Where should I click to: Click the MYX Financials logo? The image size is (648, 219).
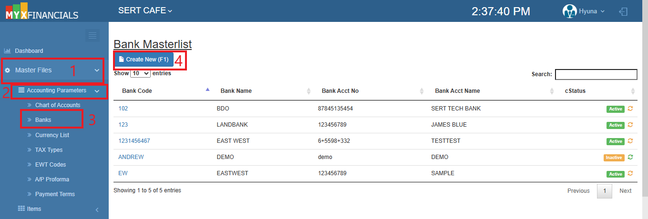pos(41,11)
